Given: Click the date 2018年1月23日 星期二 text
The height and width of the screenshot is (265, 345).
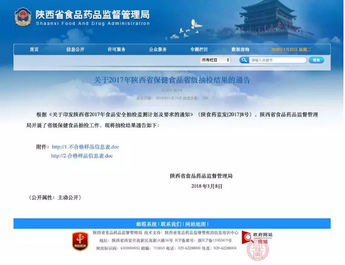Looking at the screenshot, I should coord(291,50).
